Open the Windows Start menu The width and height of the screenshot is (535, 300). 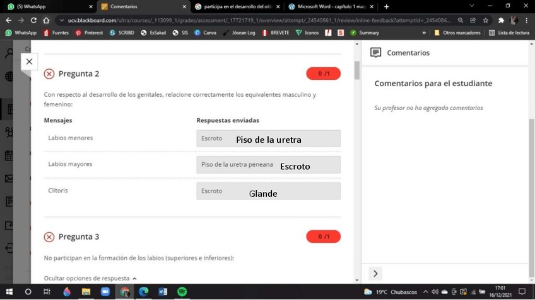point(9,292)
